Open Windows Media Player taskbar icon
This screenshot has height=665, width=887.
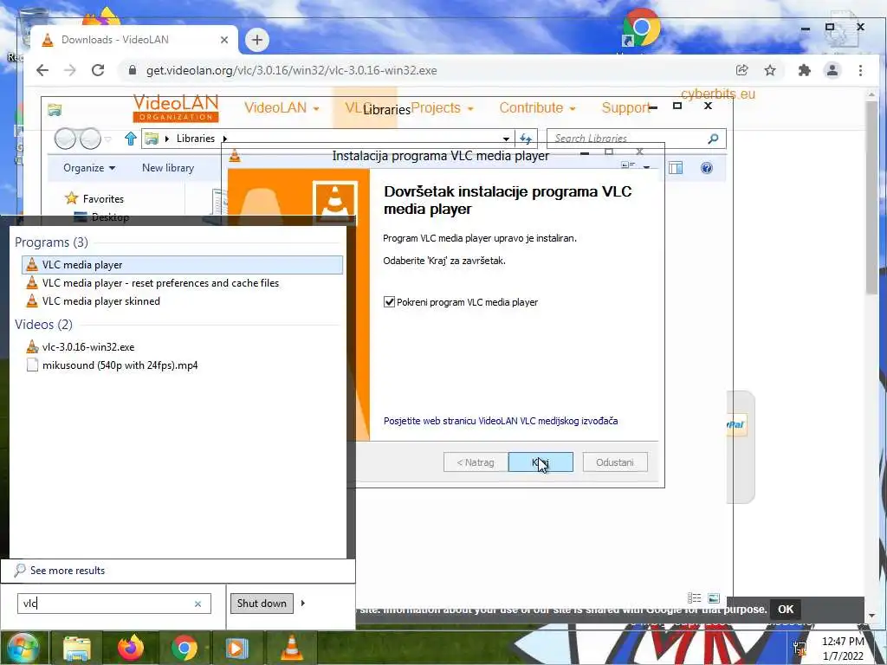click(x=237, y=648)
